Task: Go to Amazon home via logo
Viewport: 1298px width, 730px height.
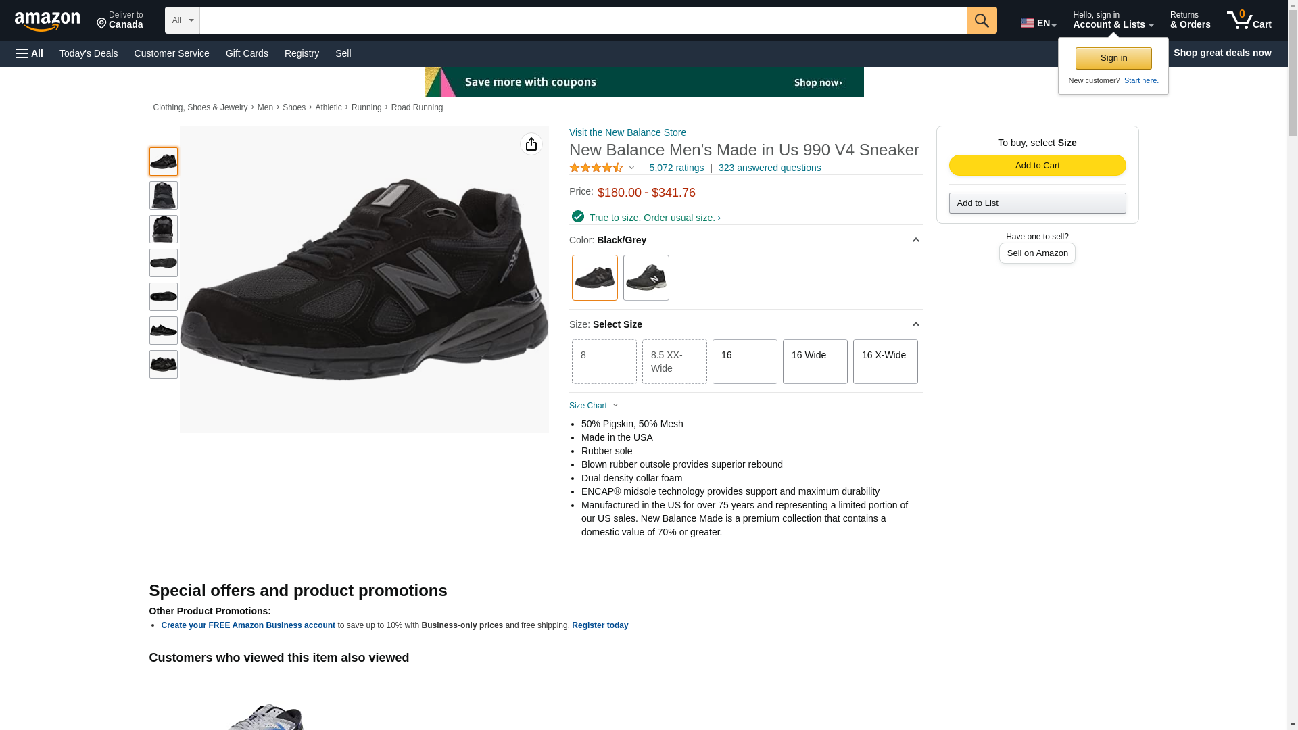Action: 47,21
